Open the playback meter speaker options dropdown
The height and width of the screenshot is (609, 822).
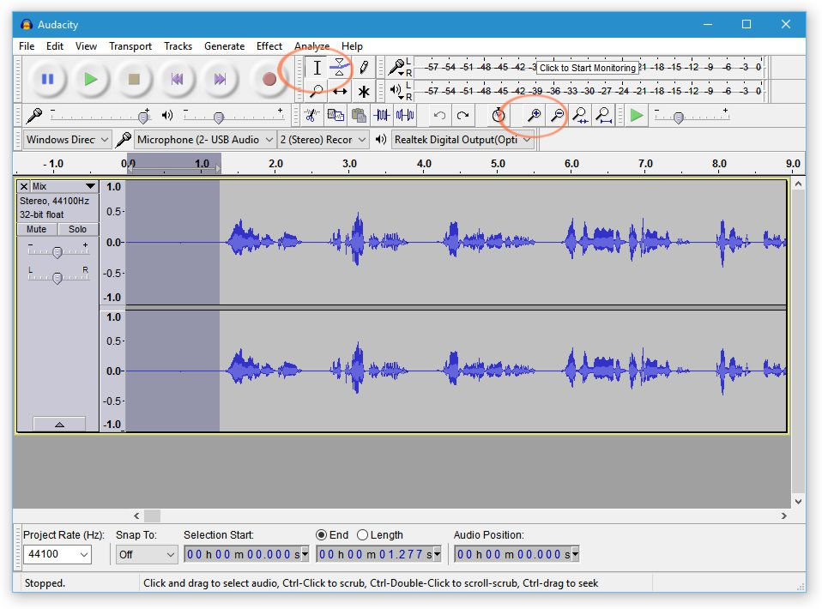[397, 91]
